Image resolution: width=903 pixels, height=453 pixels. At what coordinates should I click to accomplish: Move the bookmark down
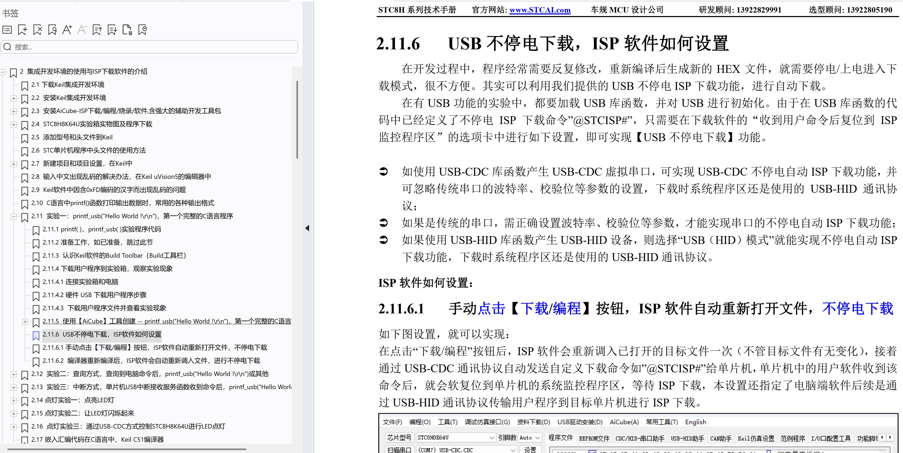coord(112,30)
